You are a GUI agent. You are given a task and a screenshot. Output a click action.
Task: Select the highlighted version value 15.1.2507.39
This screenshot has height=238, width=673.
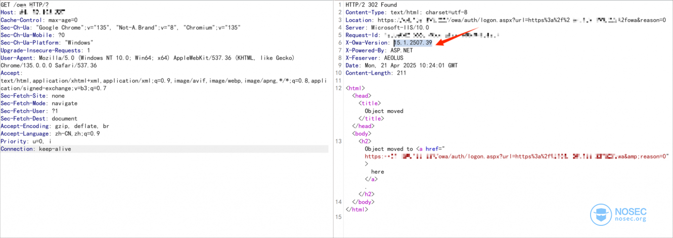coord(413,42)
